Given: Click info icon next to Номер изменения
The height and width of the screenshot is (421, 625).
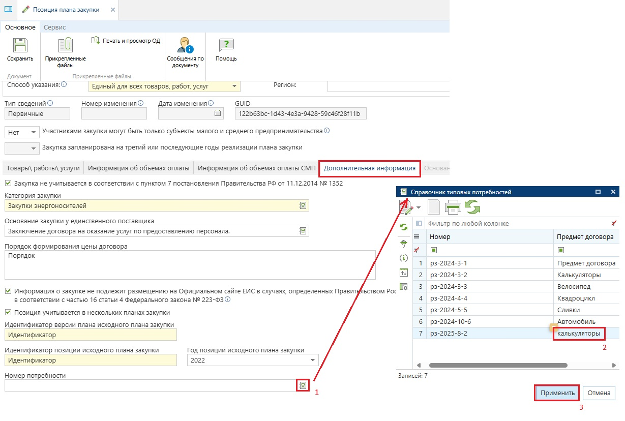Looking at the screenshot, I should [x=140, y=103].
